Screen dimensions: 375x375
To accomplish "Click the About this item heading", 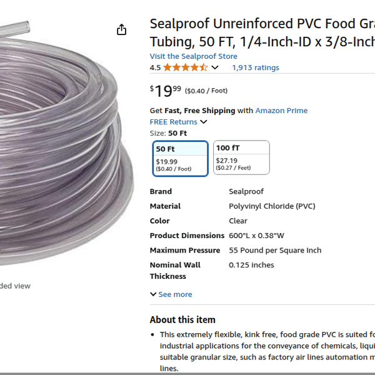I will (x=182, y=319).
